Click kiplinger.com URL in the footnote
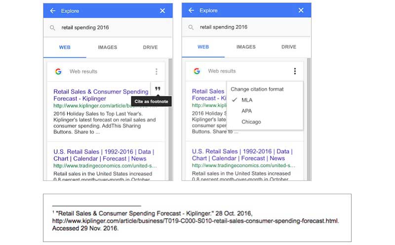The height and width of the screenshot is (245, 395). pos(196,221)
